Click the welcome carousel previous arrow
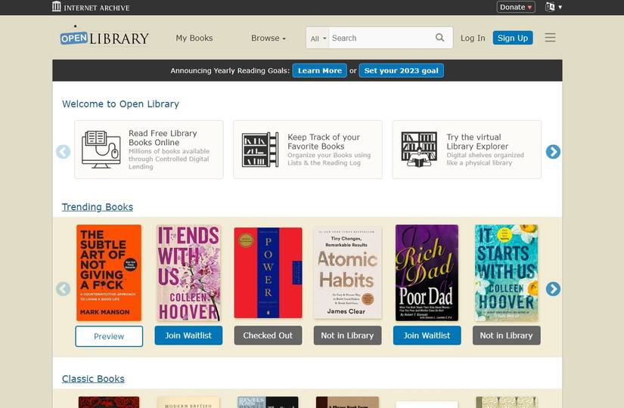The image size is (624, 408). coord(64,151)
